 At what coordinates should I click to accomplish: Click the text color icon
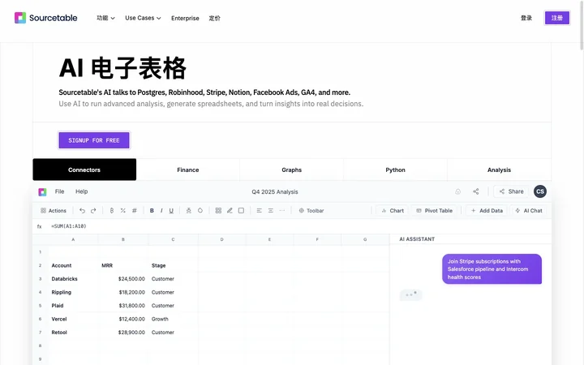click(x=189, y=210)
